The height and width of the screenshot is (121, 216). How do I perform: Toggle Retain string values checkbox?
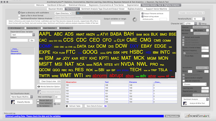point(142,16)
